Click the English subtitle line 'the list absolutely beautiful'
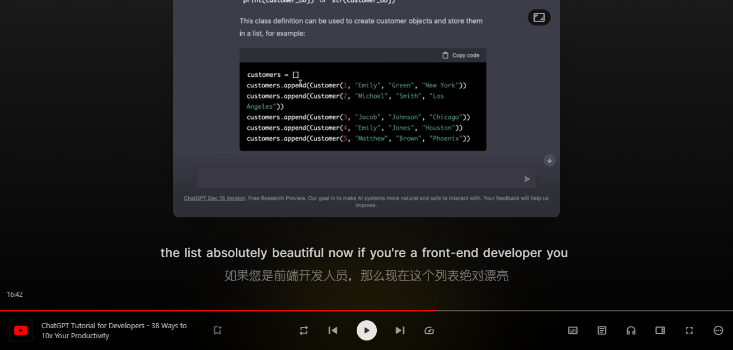733x350 pixels. point(364,253)
